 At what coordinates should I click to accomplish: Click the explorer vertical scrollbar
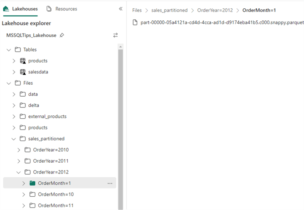click(x=121, y=125)
